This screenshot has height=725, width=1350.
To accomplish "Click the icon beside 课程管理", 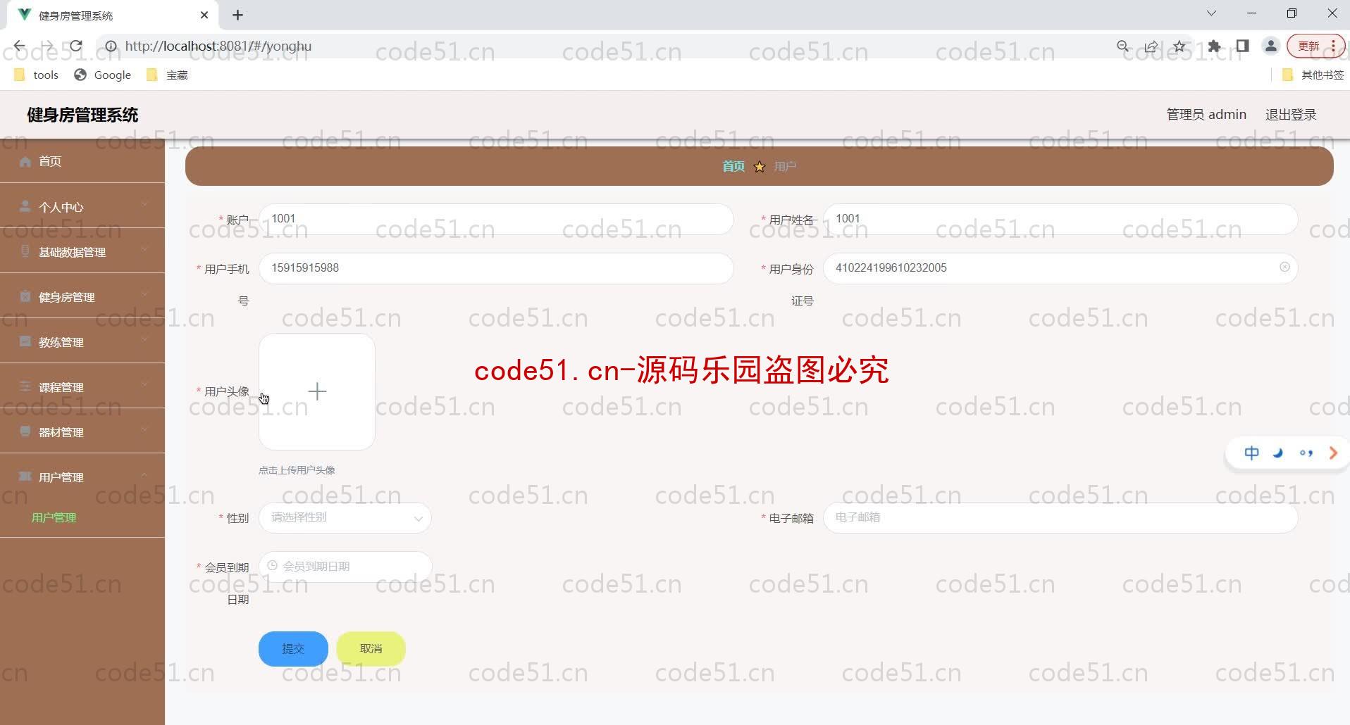I will (25, 386).
